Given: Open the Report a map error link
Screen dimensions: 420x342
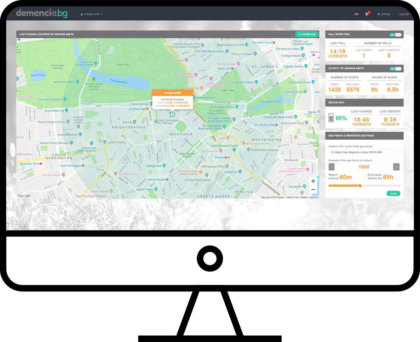Looking at the screenshot, I should tap(309, 197).
